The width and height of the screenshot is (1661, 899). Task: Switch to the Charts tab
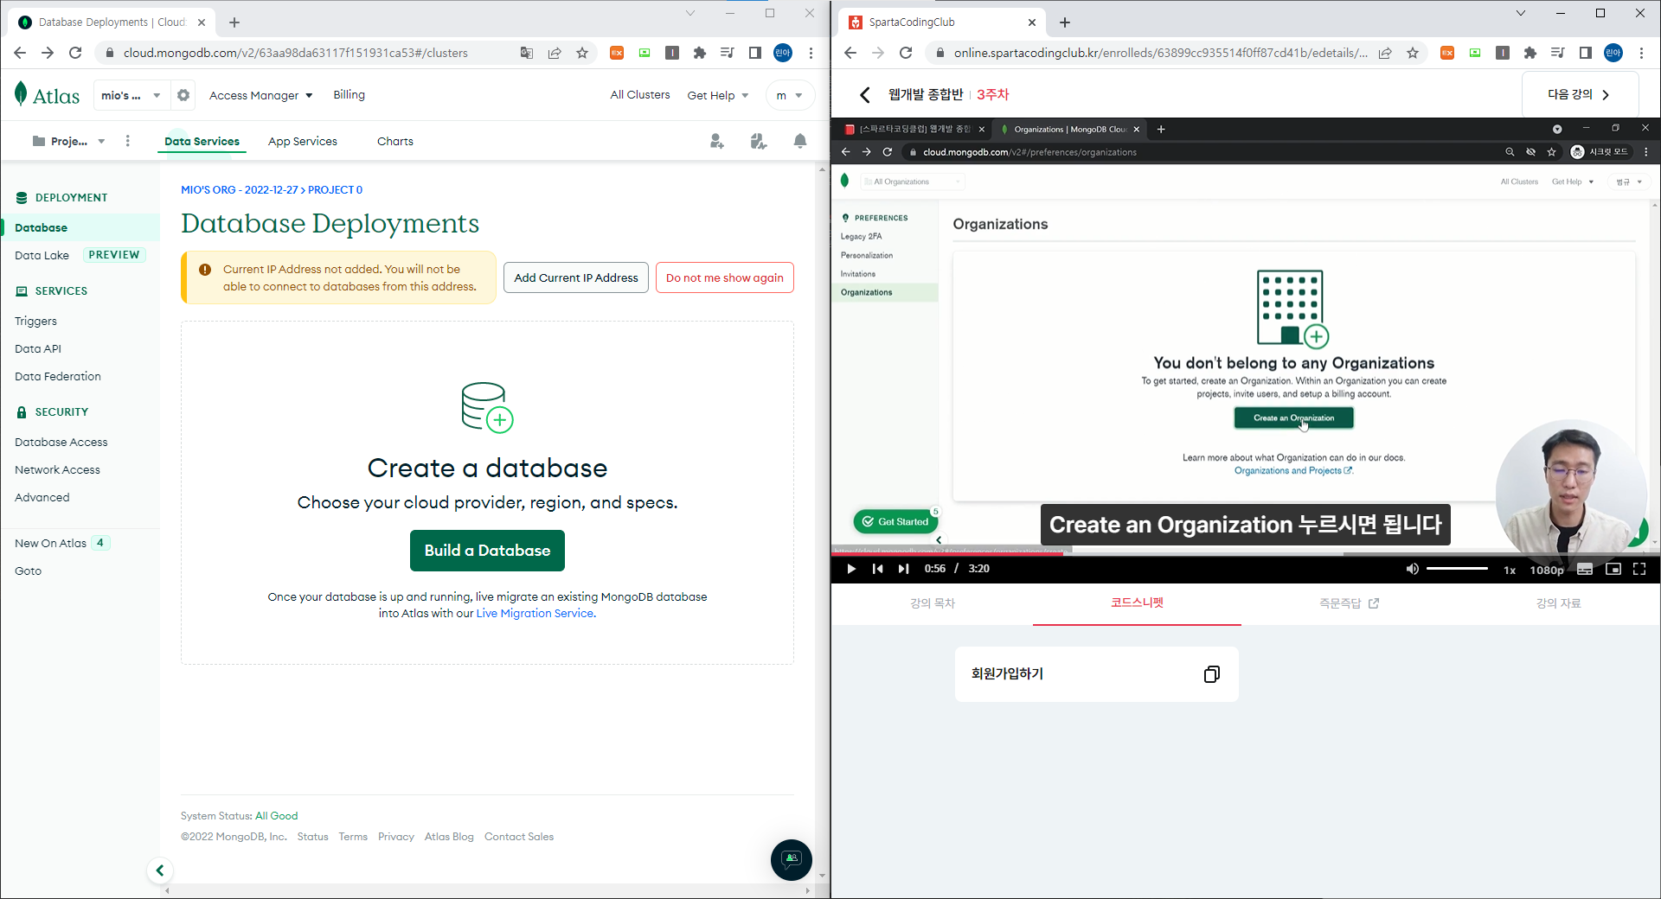[x=395, y=141]
